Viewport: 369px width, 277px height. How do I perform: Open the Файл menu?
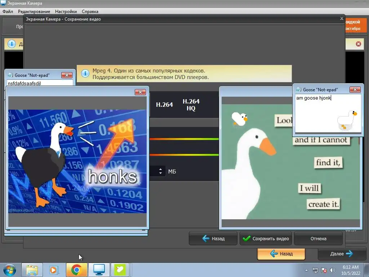tap(8, 12)
